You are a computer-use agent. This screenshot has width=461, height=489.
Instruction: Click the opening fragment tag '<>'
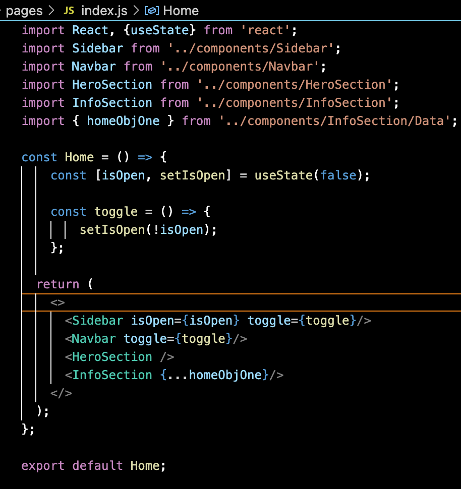(x=57, y=302)
